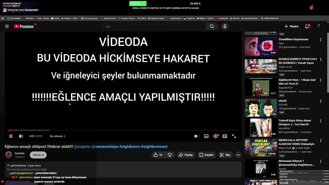The width and height of the screenshot is (329, 185).
Task: Open the notifications bell
Action: (x=307, y=26)
